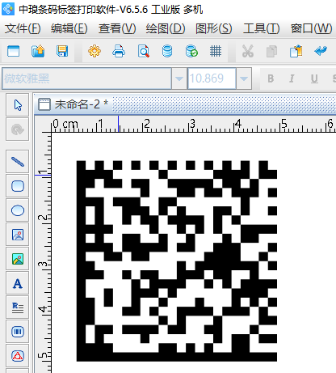The width and height of the screenshot is (336, 373).
Task: Select the pointer arrow tool
Action: click(x=18, y=105)
